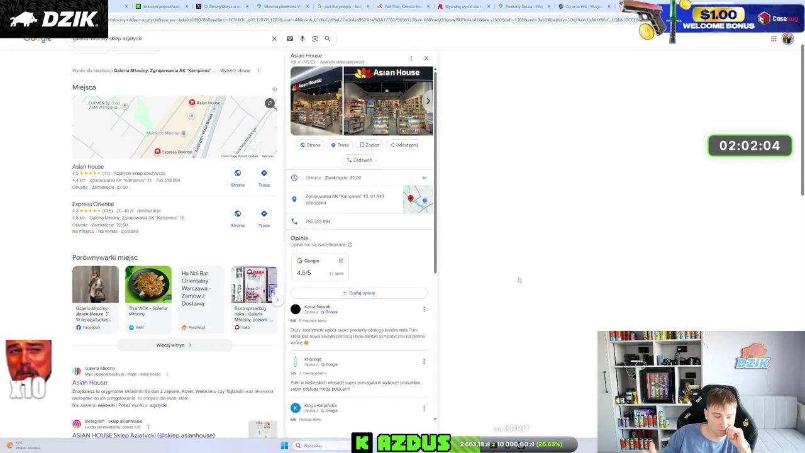This screenshot has width=805, height=453.
Task: Click Zadzwoń button in details panel
Action: tap(360, 160)
